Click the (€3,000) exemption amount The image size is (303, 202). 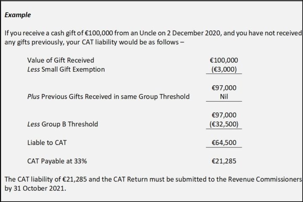coord(224,69)
